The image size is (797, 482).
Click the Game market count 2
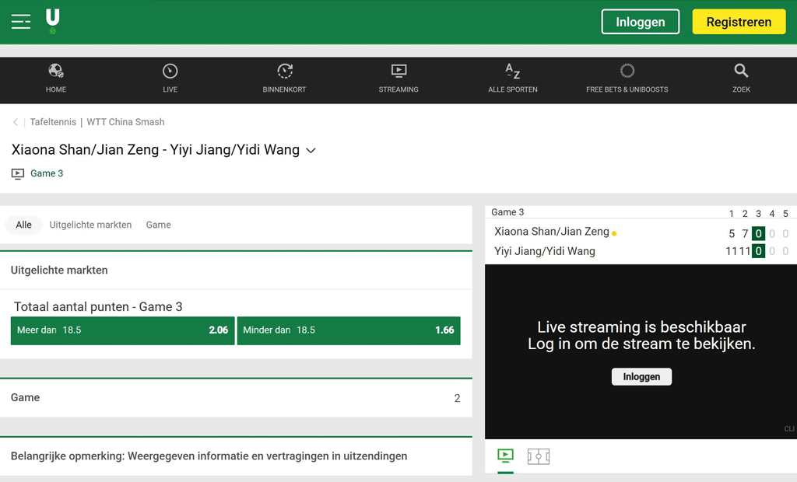pyautogui.click(x=457, y=398)
